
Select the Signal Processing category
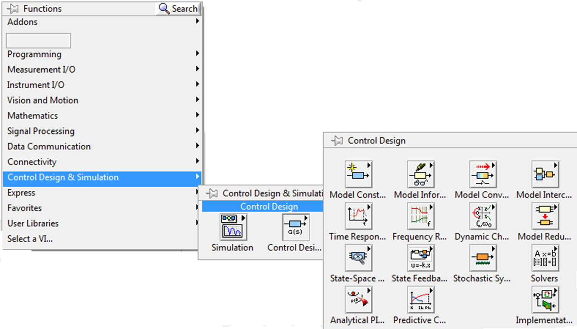[102, 131]
